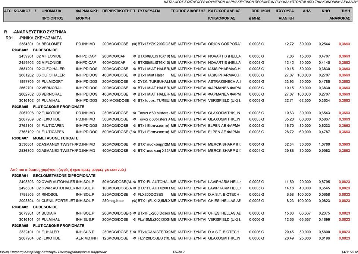Click the 'MOMETASONE FUROATE' group heading
Screen dimensions: 358x254
pyautogui.click(x=56, y=138)
